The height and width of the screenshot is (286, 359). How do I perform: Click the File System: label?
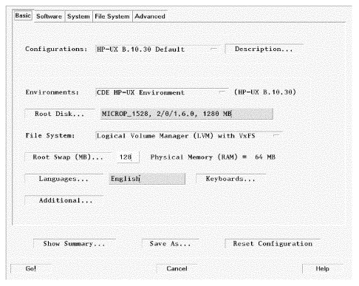pos(50,135)
